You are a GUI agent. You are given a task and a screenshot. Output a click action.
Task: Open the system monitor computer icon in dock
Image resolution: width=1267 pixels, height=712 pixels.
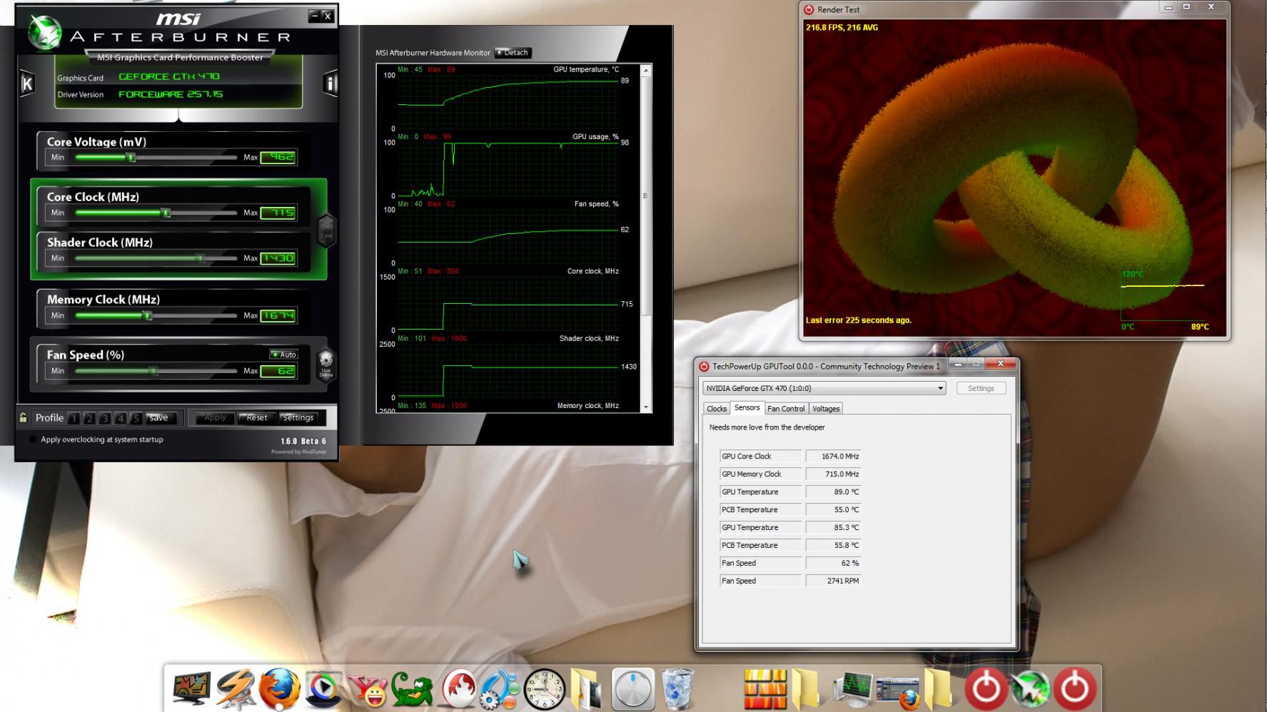point(852,689)
